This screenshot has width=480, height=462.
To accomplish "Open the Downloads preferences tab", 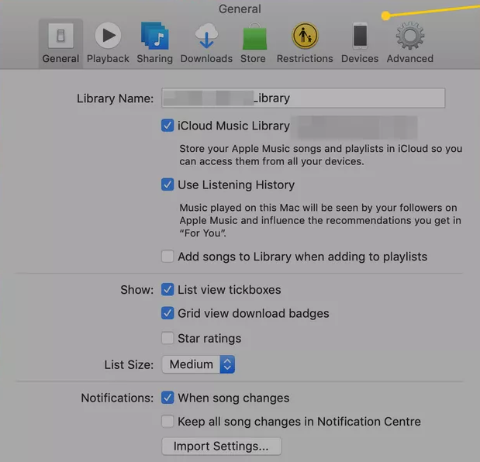I will pyautogui.click(x=206, y=43).
